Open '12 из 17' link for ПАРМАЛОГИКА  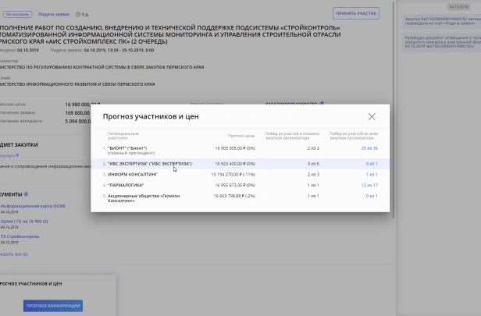[369, 185]
